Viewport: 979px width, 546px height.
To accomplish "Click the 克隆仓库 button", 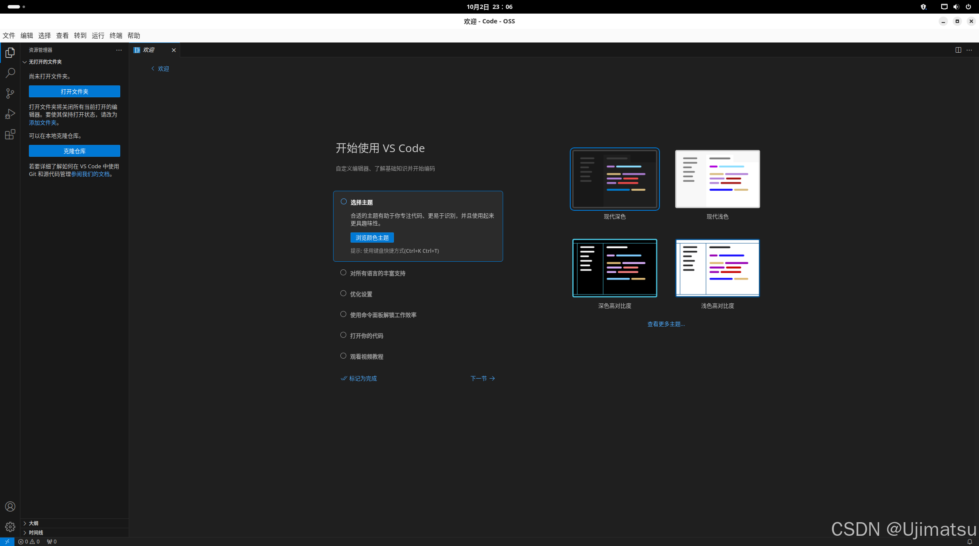I will tap(74, 151).
